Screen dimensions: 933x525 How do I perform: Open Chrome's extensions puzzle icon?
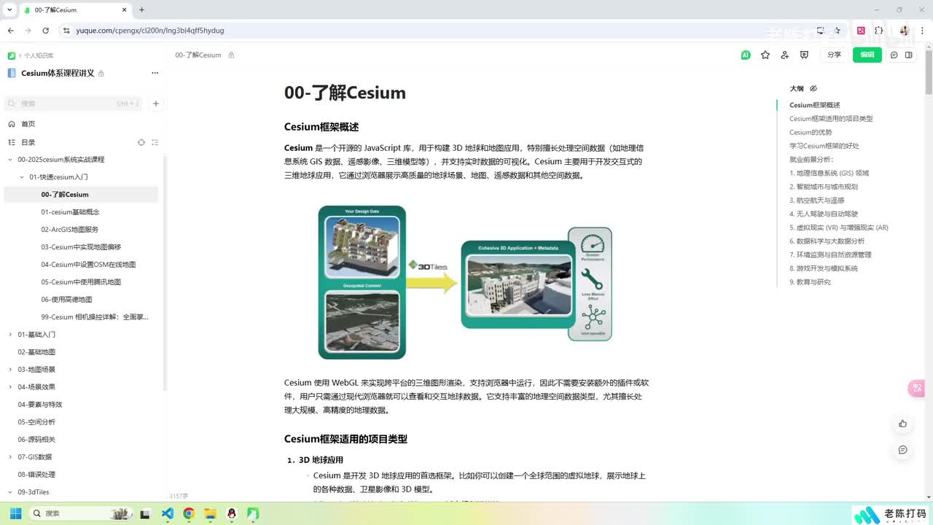point(879,31)
